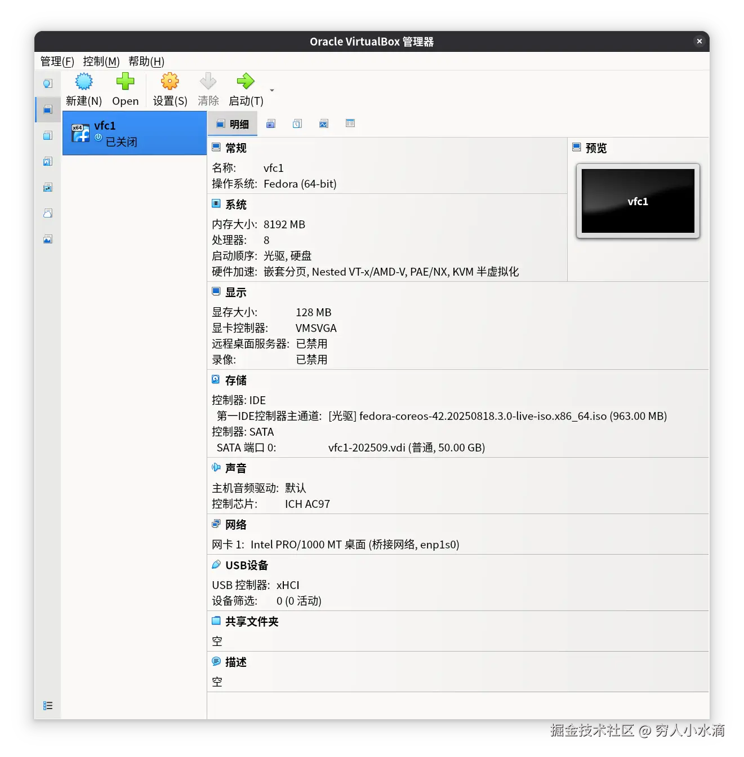Open the network sidebar icon

coord(48,187)
